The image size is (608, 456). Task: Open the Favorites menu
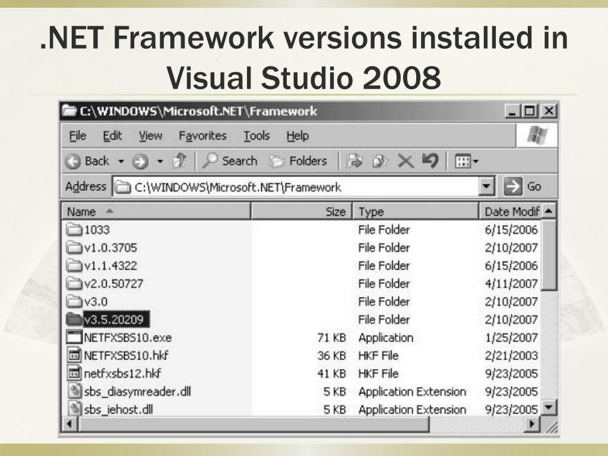pyautogui.click(x=202, y=136)
